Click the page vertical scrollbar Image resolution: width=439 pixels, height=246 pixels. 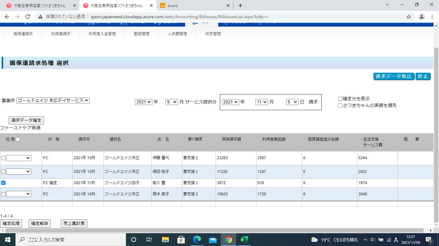(x=436, y=128)
